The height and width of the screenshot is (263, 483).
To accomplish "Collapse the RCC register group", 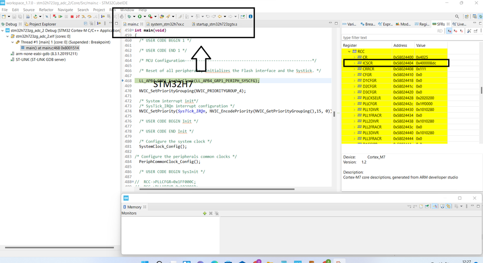I will tap(349, 51).
